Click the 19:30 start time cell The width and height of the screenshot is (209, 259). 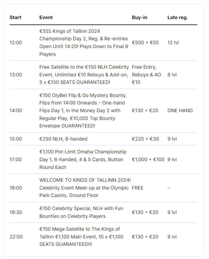(16, 212)
